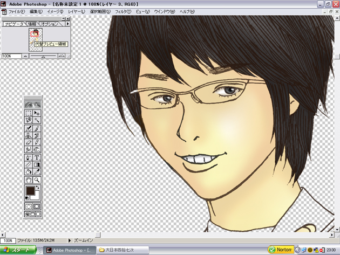Select the History Brush tool
The height and width of the screenshot is (255, 340).
pos(37,135)
